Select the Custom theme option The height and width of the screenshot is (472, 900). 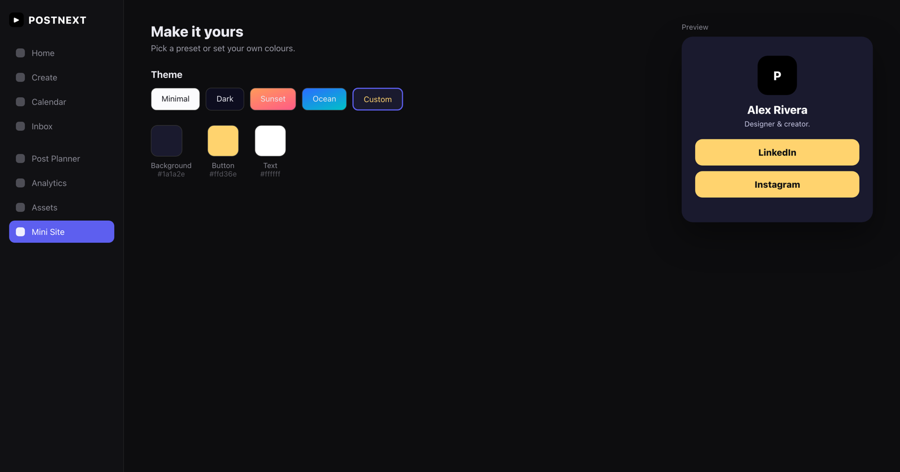pyautogui.click(x=377, y=99)
